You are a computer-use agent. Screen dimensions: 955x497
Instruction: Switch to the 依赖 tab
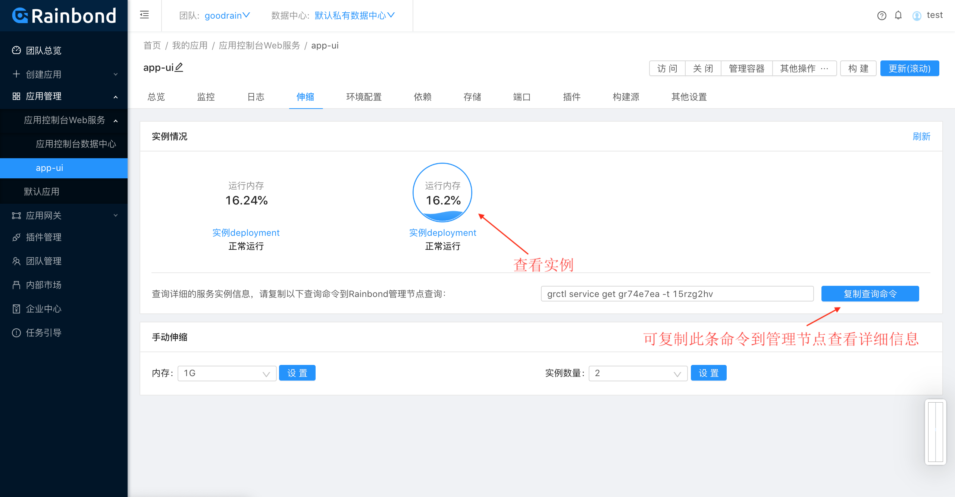[x=423, y=97]
